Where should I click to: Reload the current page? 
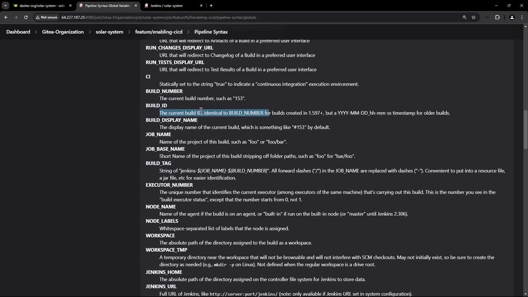click(26, 17)
